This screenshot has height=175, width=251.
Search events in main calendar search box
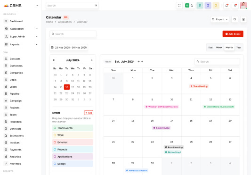point(217,62)
